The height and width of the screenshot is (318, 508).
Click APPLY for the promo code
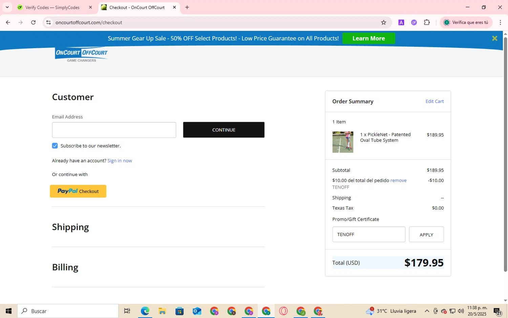click(x=426, y=234)
